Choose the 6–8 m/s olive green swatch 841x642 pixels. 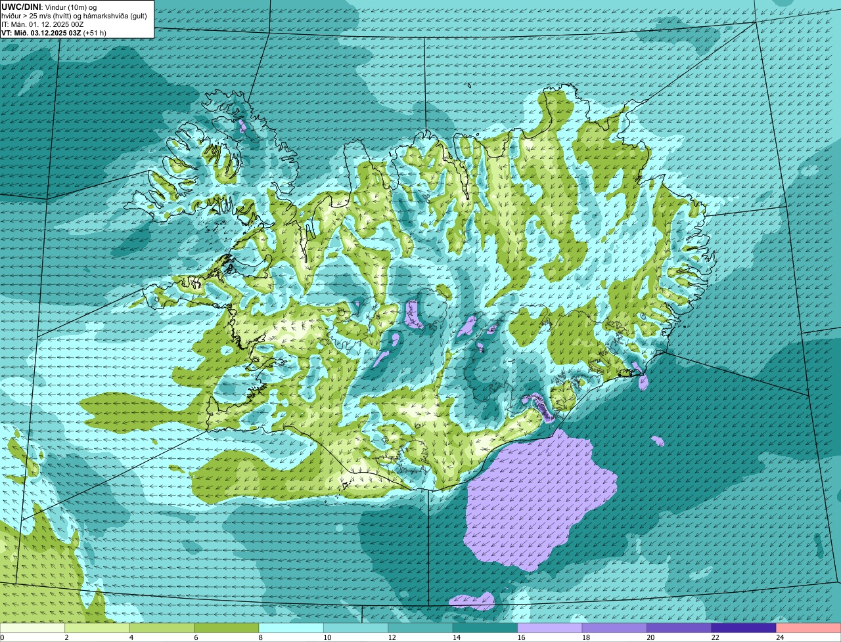pyautogui.click(x=227, y=628)
